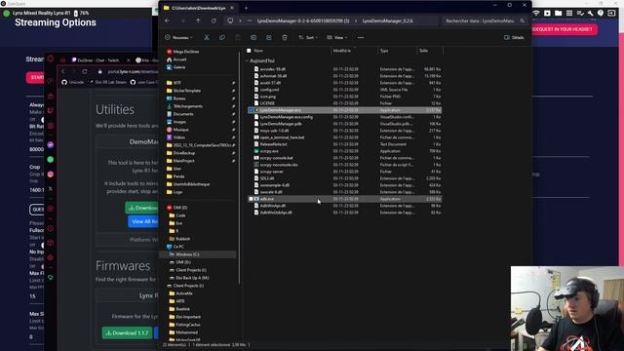Select the open_a_terminal_here.bat file
The image size is (624, 351).
coord(282,137)
